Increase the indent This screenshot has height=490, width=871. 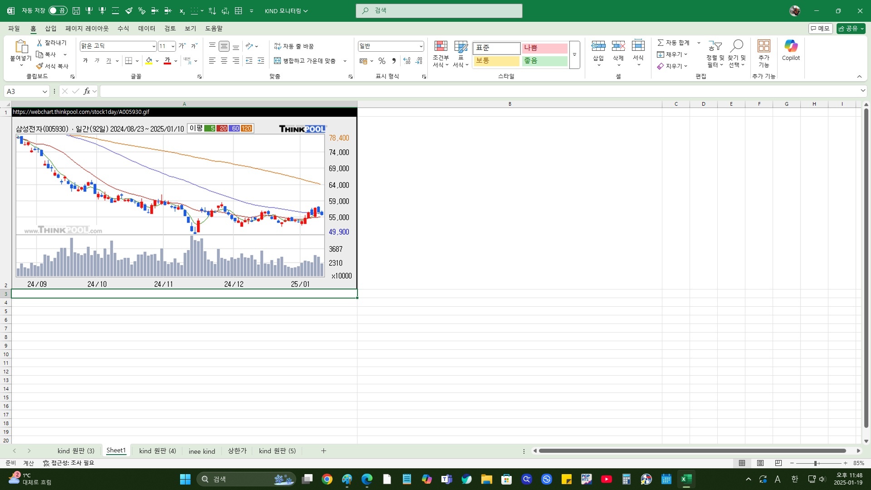261,61
